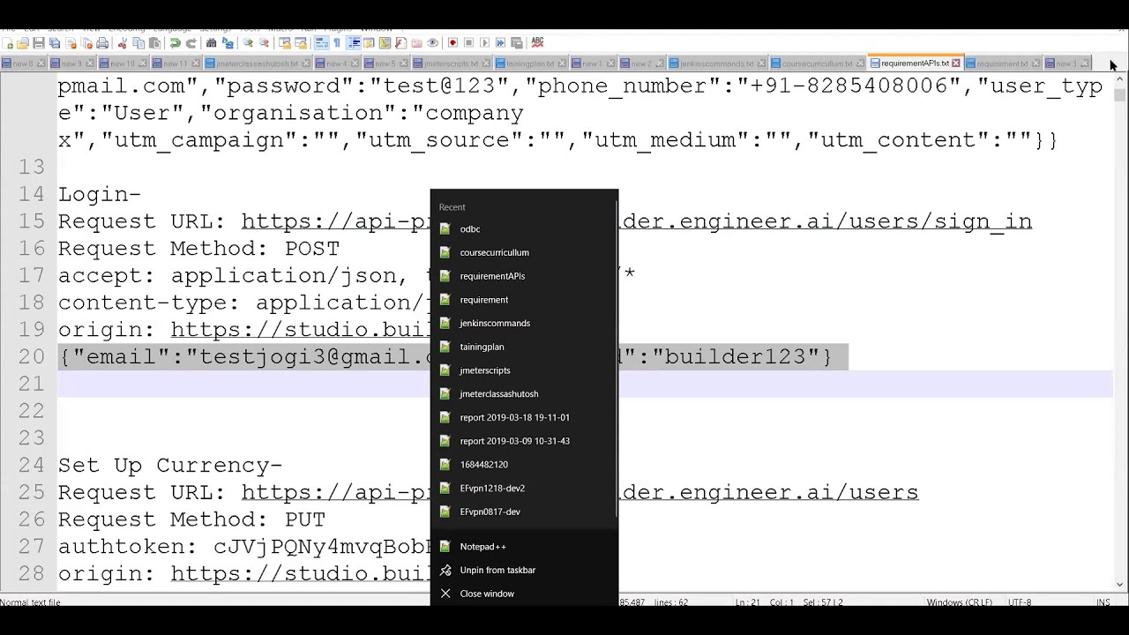This screenshot has height=635, width=1129.
Task: Open recent file requirementAPIs from jump list
Action: pos(524,276)
